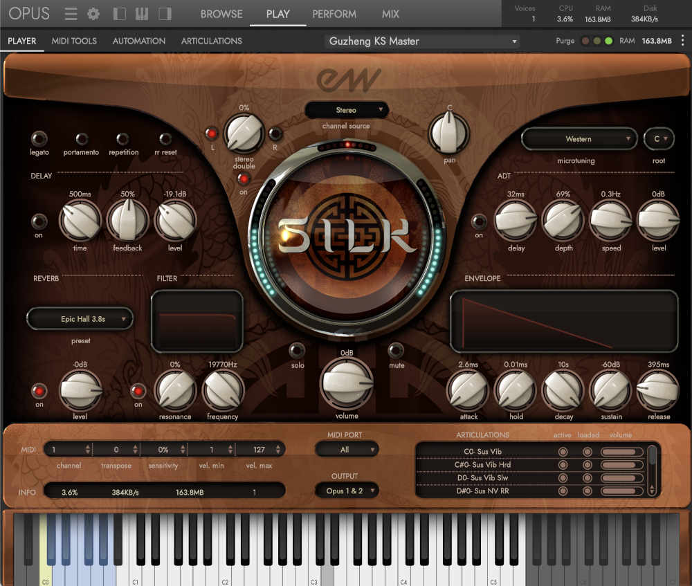Turn the ADT delay knob to zero
This screenshot has height=586, width=692.
516,219
